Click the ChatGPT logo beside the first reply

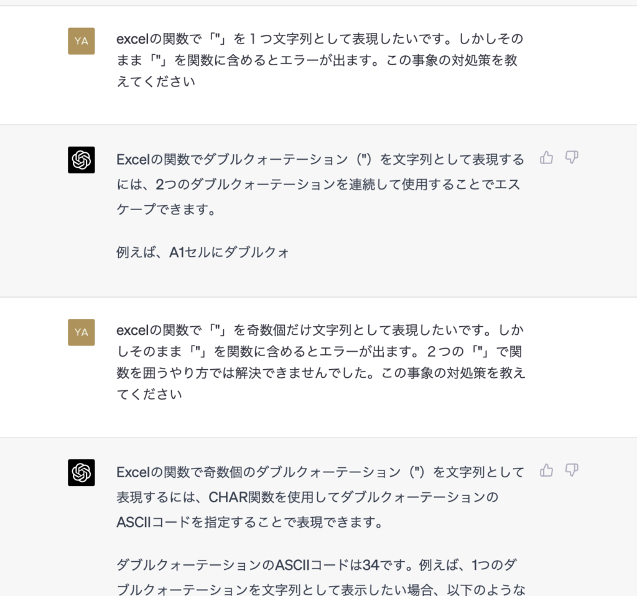81,160
